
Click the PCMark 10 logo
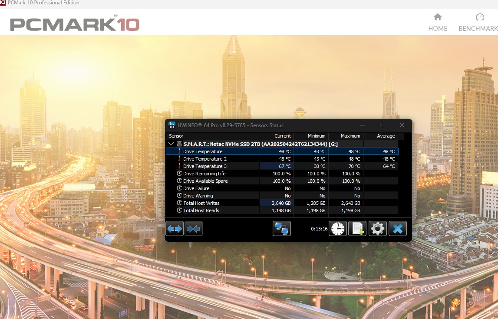coord(75,23)
